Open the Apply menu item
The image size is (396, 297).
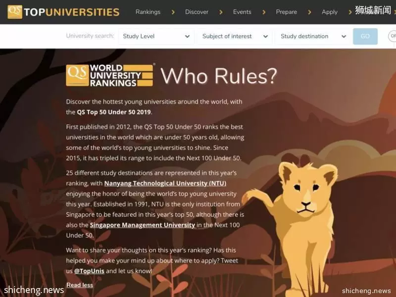tap(330, 12)
